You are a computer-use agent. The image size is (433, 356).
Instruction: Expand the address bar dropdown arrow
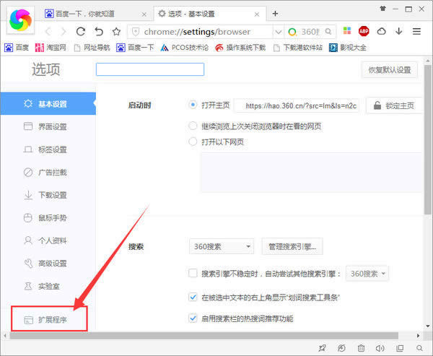pyautogui.click(x=279, y=32)
